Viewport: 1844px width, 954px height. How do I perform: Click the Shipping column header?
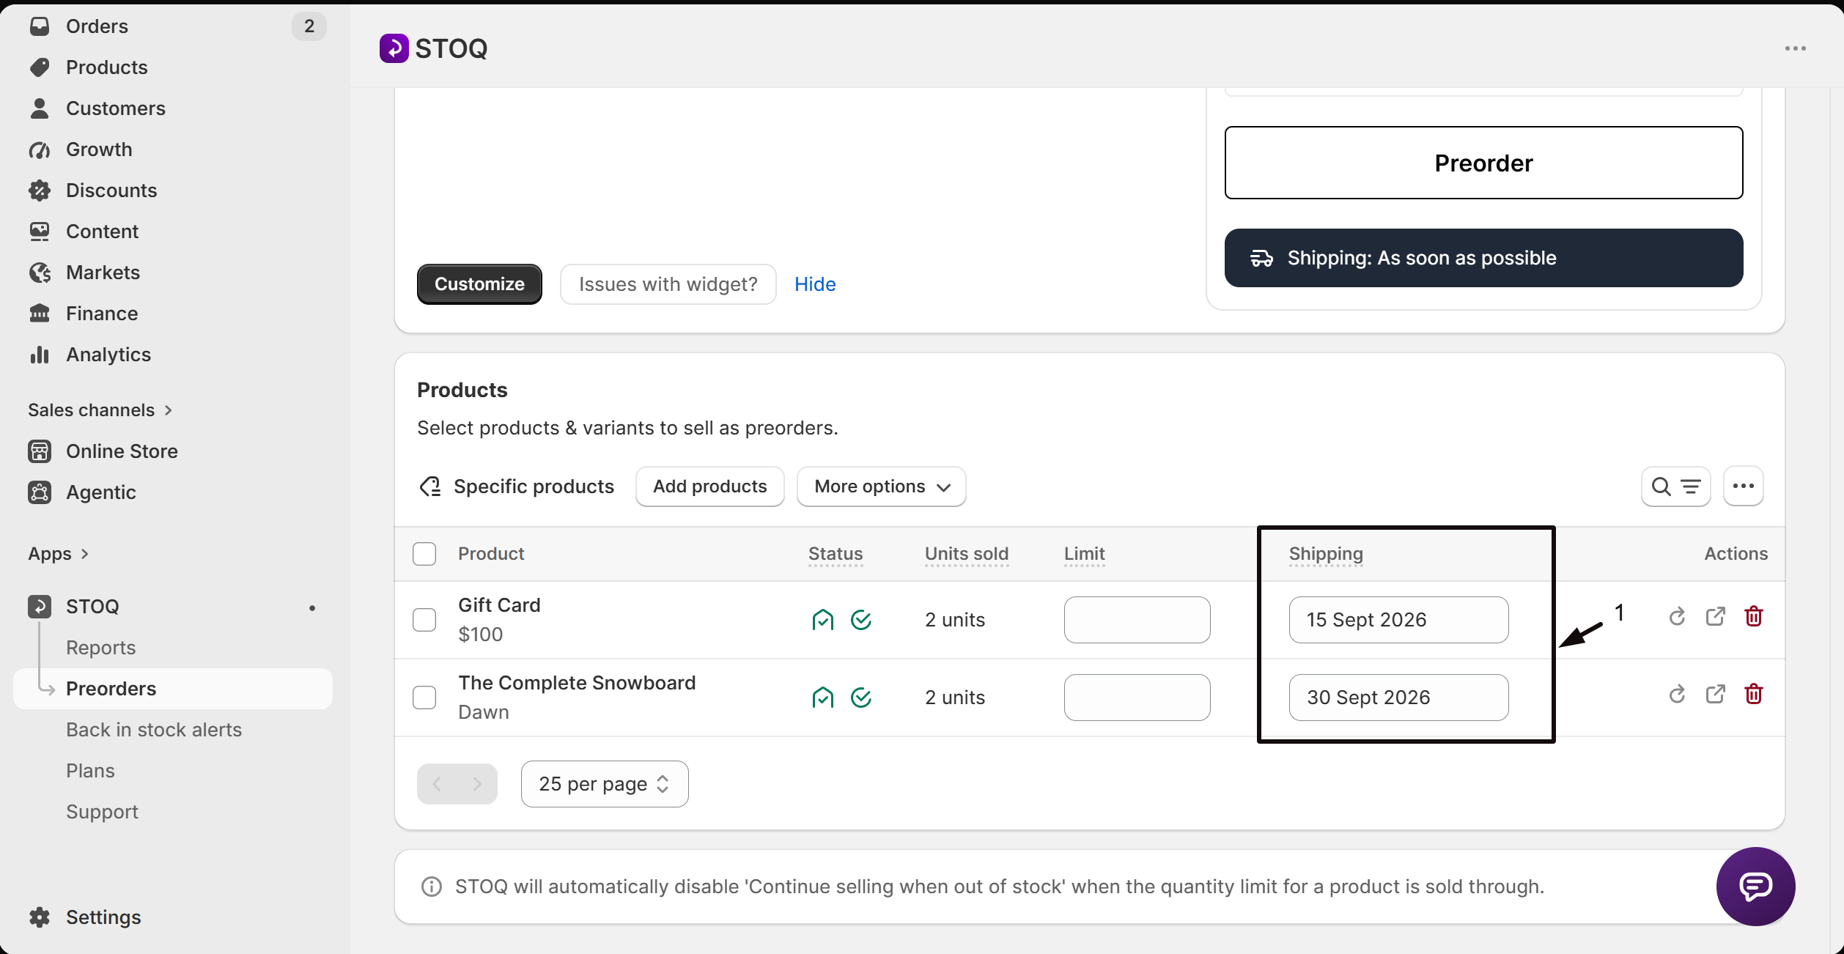[x=1326, y=554]
